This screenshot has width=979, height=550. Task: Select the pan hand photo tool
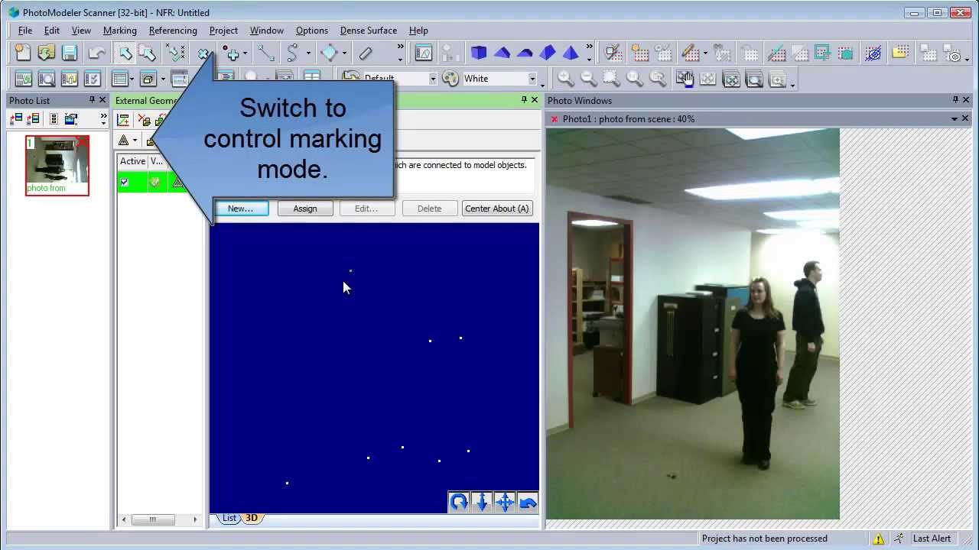pyautogui.click(x=685, y=79)
